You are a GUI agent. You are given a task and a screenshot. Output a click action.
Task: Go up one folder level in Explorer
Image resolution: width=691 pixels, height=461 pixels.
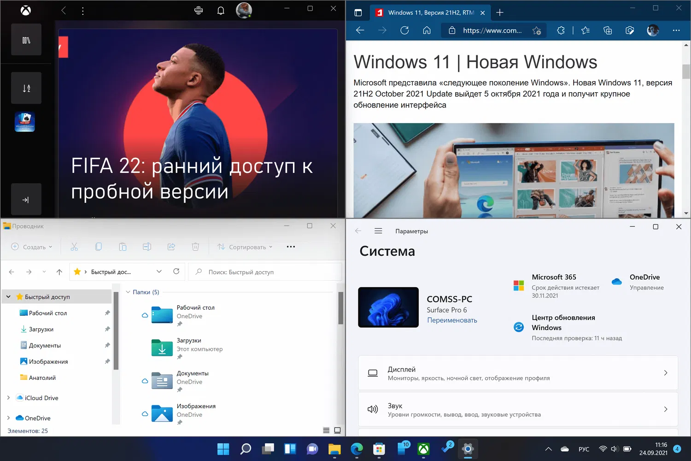click(x=59, y=272)
